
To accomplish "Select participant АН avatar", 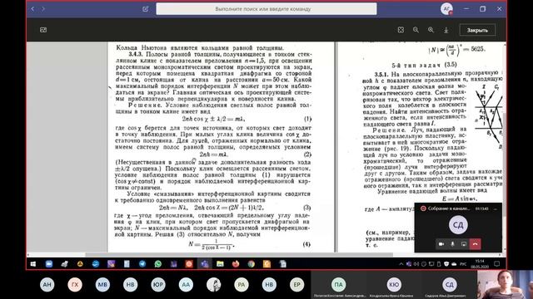I will 47,284.
